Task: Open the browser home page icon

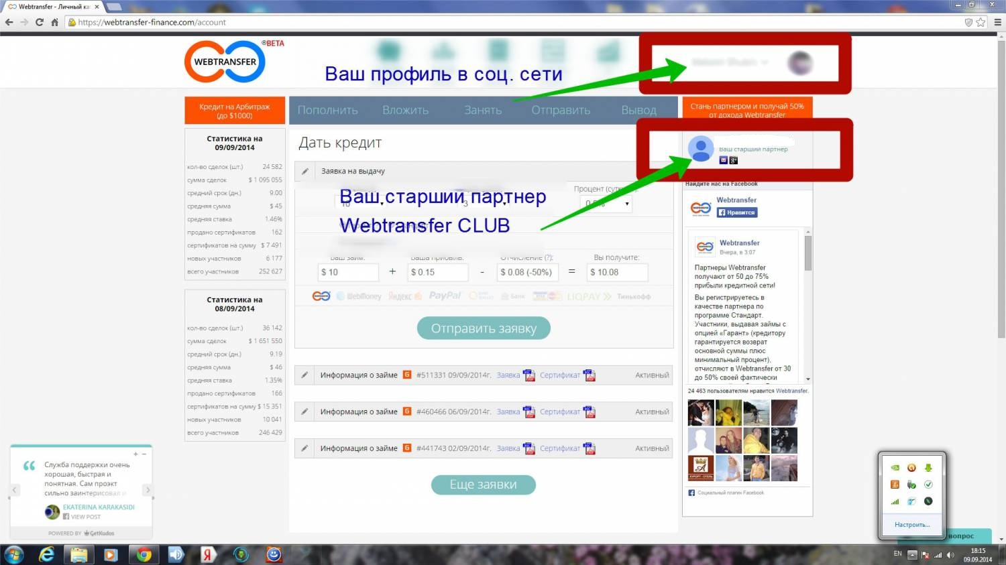Action: (55, 22)
